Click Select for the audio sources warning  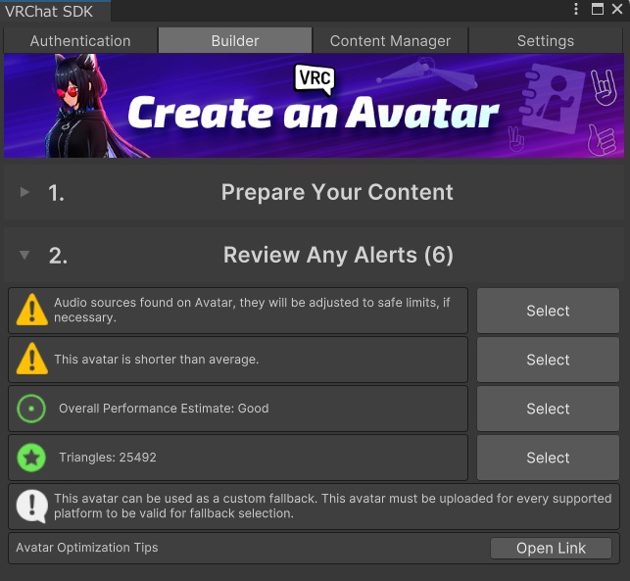pyautogui.click(x=548, y=311)
